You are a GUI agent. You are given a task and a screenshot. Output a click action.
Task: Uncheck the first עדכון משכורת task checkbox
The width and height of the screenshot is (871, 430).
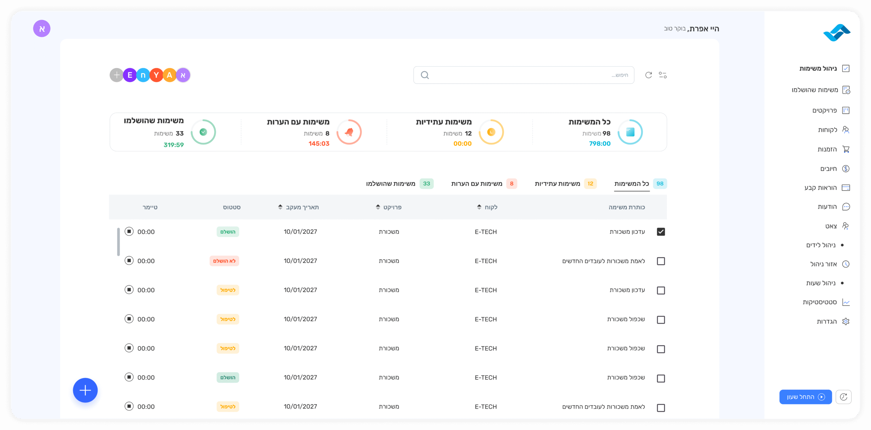click(x=661, y=232)
